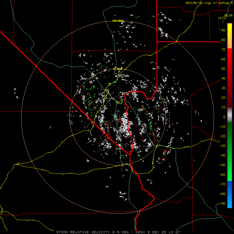Click the 60 value on velocity scale
Screen dimensions: 234x234
(x=223, y=59)
